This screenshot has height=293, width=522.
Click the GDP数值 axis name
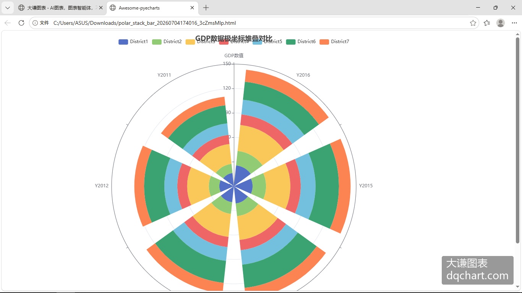(234, 56)
